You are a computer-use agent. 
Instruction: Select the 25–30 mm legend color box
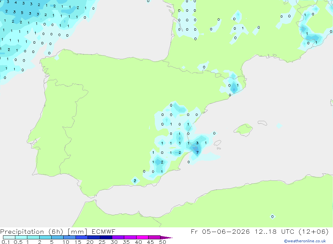click(106, 237)
